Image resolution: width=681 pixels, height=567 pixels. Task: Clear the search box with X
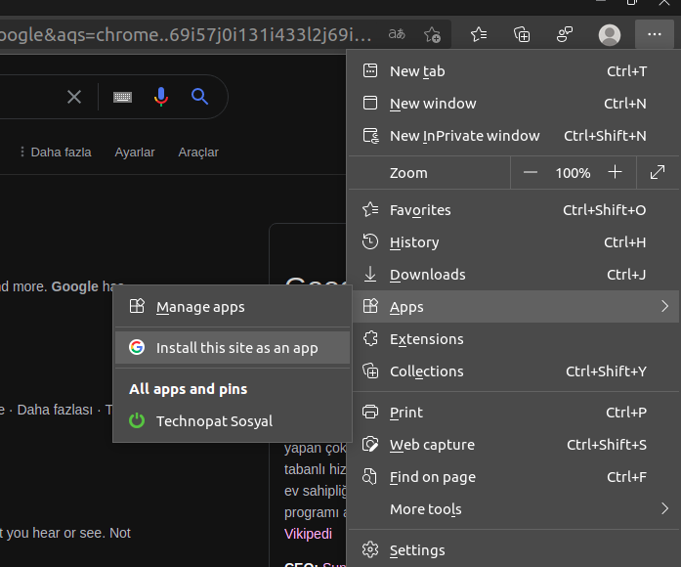pos(74,97)
